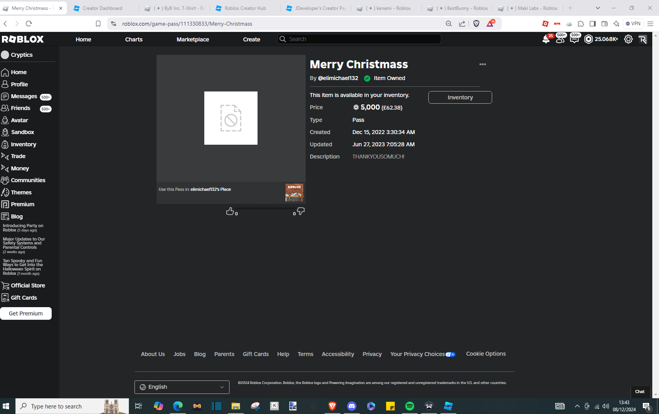Open File Explorer from the taskbar
The image size is (659, 414).
[236, 406]
